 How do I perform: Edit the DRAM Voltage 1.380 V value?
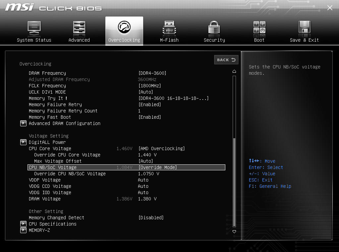coord(147,199)
